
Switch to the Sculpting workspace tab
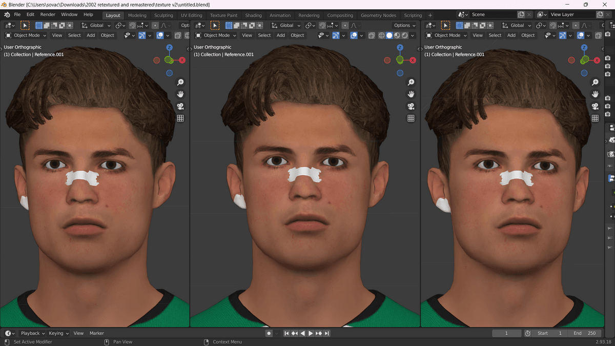click(x=163, y=15)
